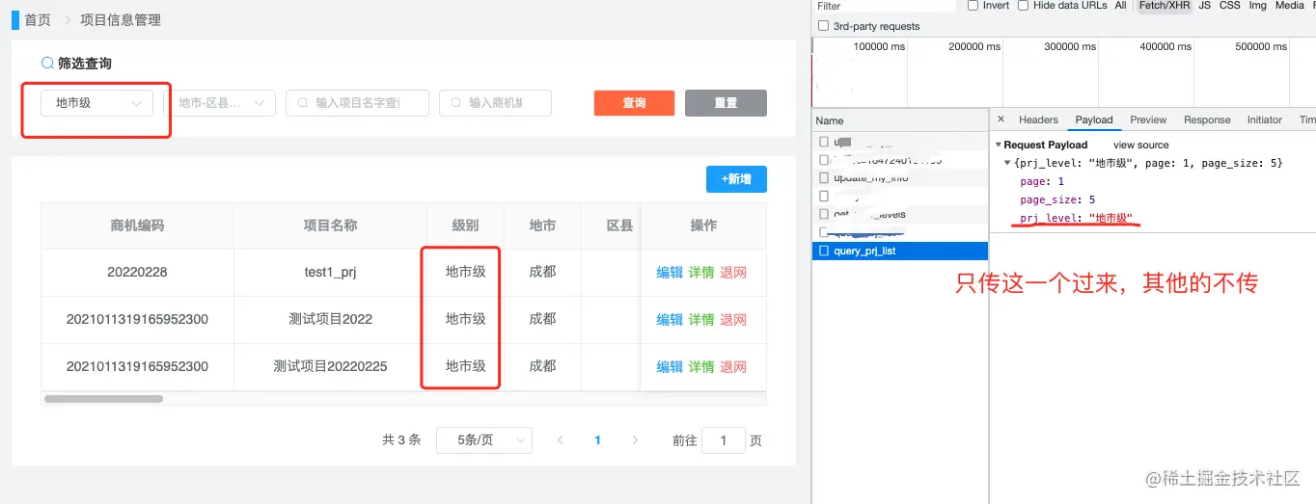Switch to the Initiator tab
Viewport: 1316px width, 504px height.
[x=1264, y=120]
